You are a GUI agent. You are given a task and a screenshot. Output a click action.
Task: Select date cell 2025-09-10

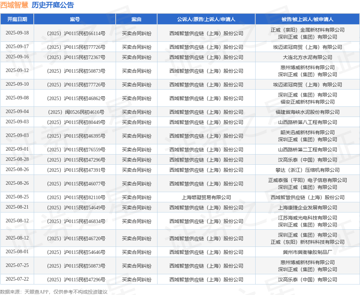tap(17, 84)
